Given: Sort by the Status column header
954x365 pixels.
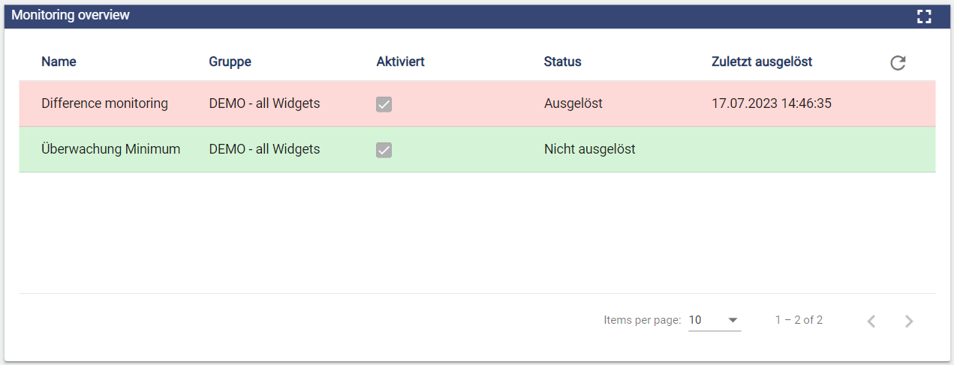Looking at the screenshot, I should coord(562,62).
